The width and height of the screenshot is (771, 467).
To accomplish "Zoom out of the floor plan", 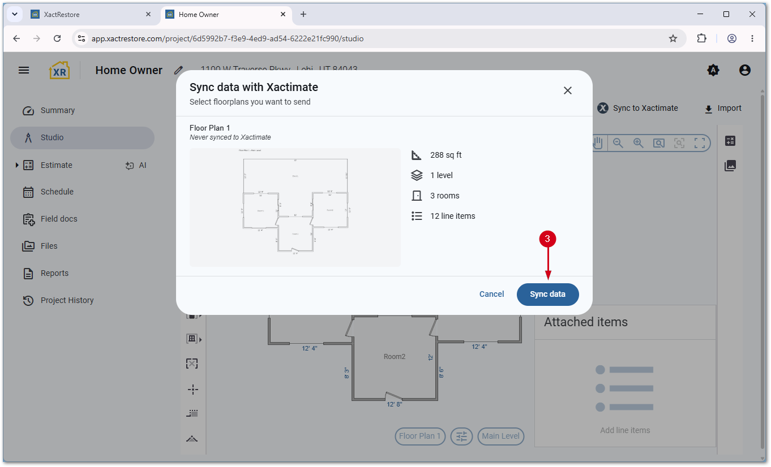I will click(618, 143).
